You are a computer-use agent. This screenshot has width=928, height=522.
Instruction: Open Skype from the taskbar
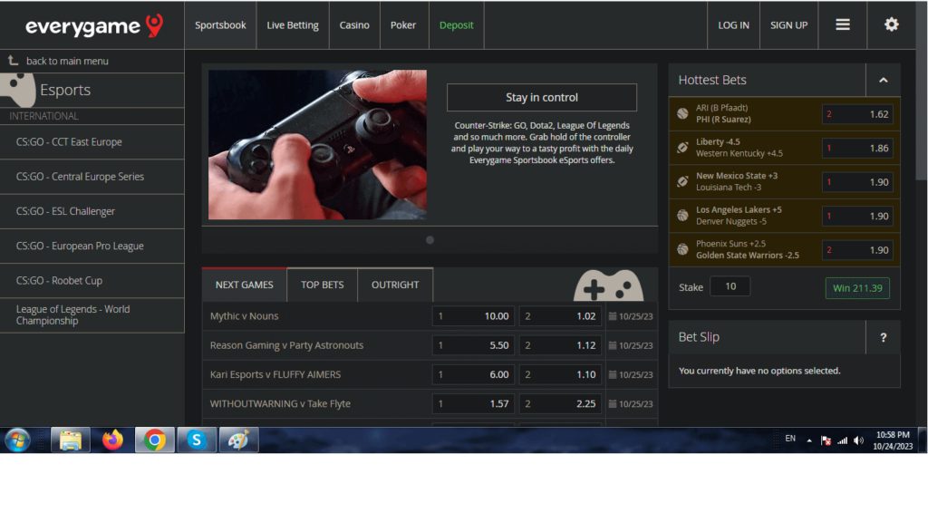pyautogui.click(x=197, y=440)
